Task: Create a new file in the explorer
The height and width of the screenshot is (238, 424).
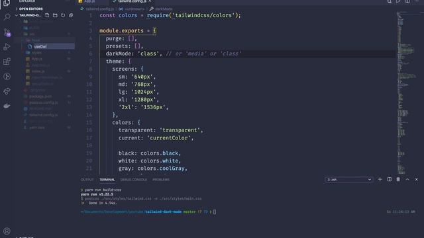Action: [47, 15]
